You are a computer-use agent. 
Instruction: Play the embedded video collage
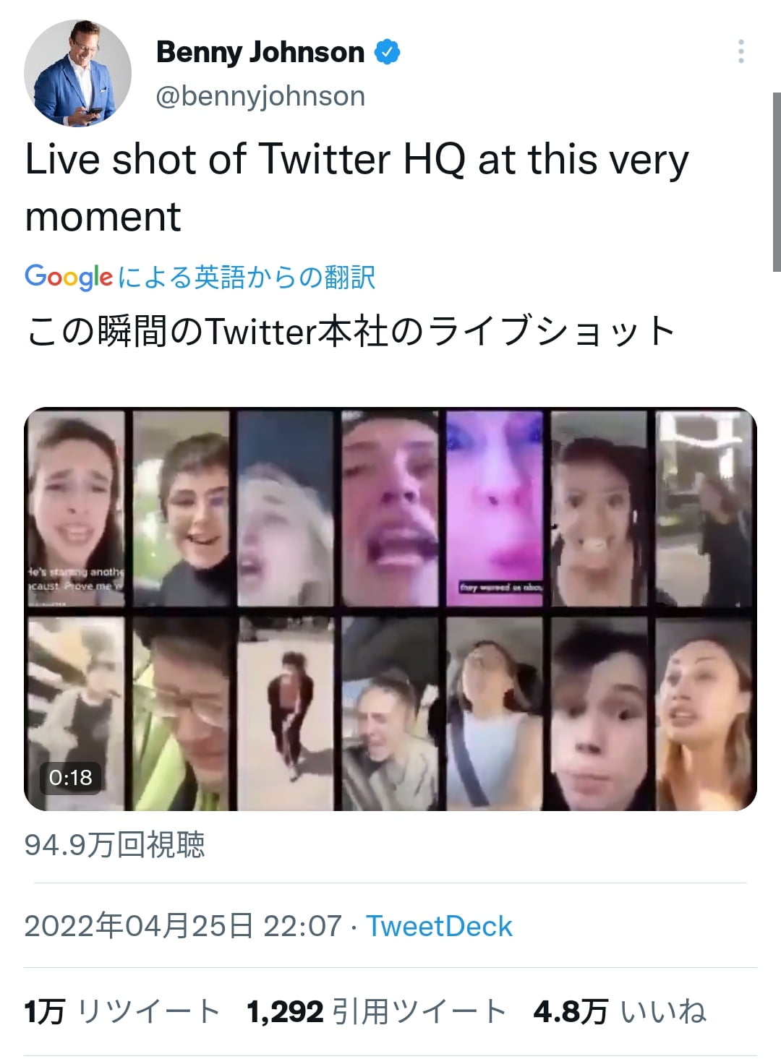pos(390,609)
